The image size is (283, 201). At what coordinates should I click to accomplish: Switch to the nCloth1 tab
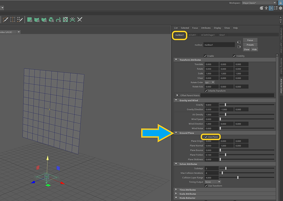pyautogui.click(x=192, y=35)
